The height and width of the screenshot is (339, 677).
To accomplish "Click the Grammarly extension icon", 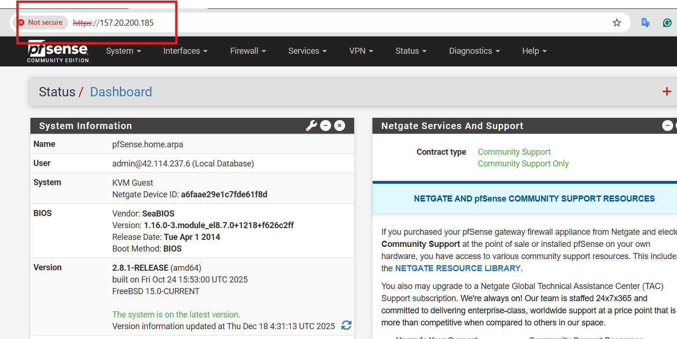I will [667, 22].
